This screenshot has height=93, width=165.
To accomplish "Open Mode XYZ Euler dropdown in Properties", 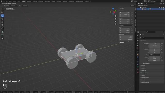I will 155,55.
